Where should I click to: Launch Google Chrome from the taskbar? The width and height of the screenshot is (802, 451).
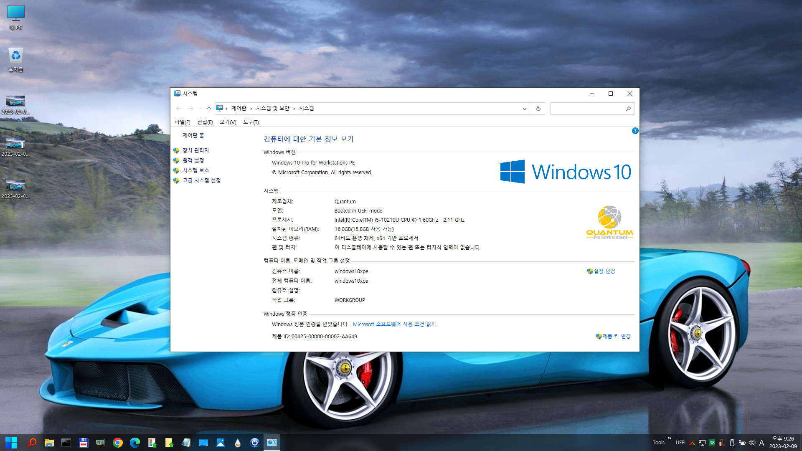(x=118, y=443)
